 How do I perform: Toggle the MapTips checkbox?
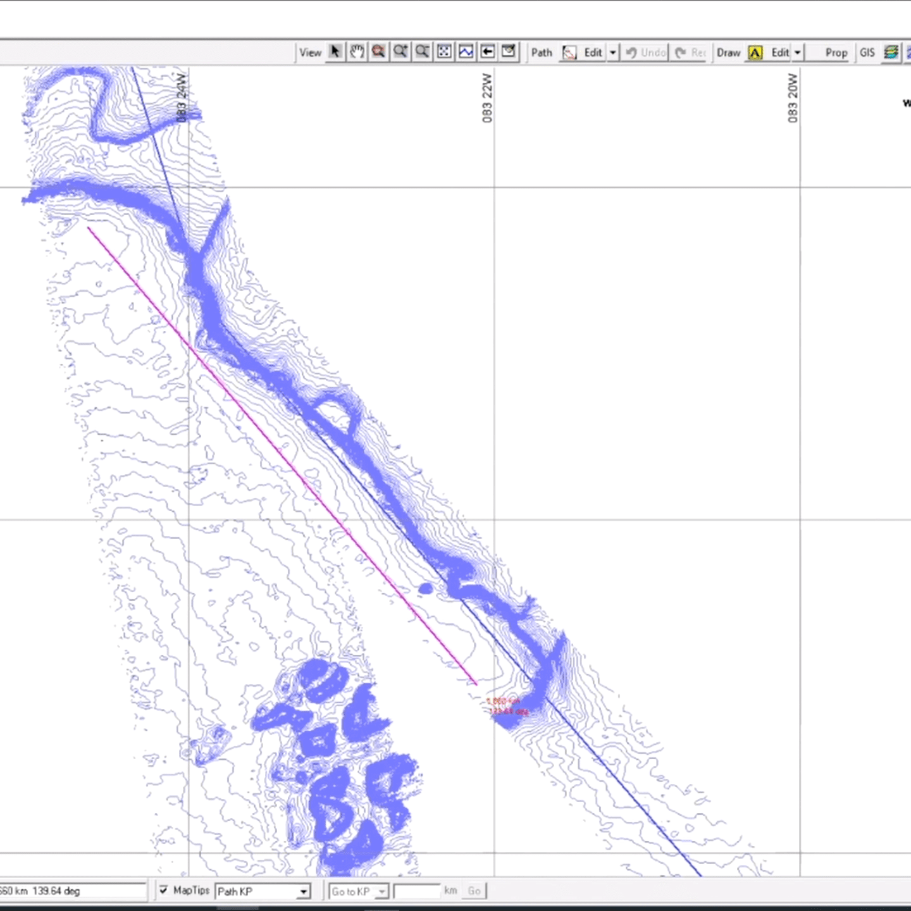(164, 890)
